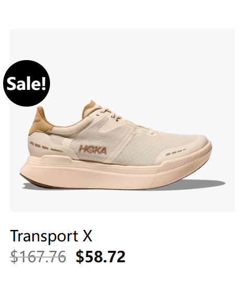Viewport: 248px width, 302px height.
Task: Click the letter X in the product title
Action: pos(87,236)
